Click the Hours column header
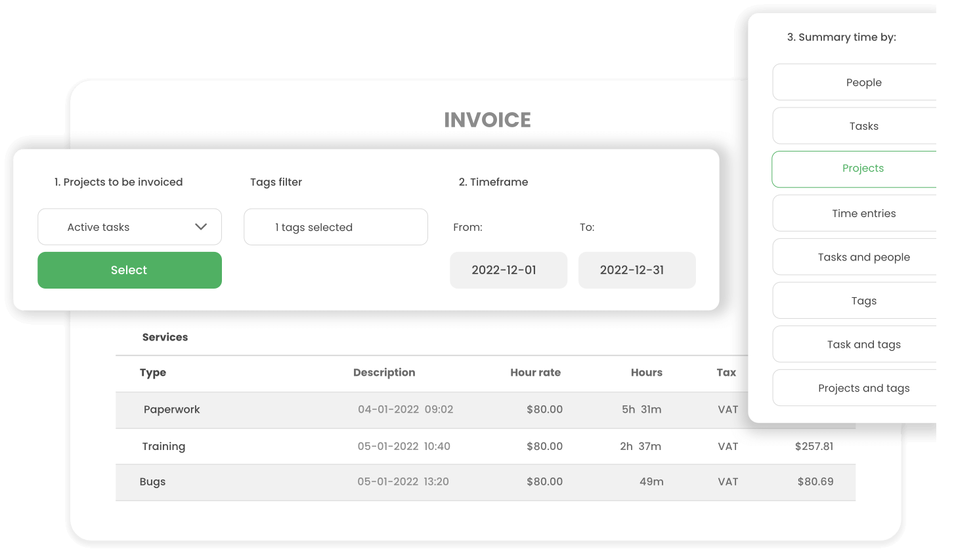 coord(647,373)
